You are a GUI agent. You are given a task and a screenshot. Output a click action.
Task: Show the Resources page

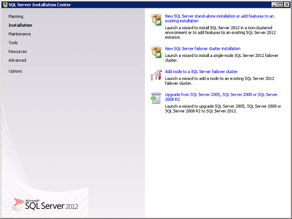(18, 52)
